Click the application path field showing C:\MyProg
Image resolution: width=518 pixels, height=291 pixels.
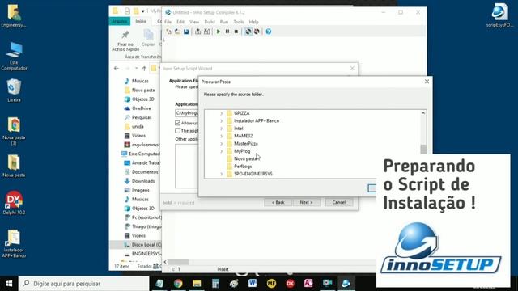point(187,113)
